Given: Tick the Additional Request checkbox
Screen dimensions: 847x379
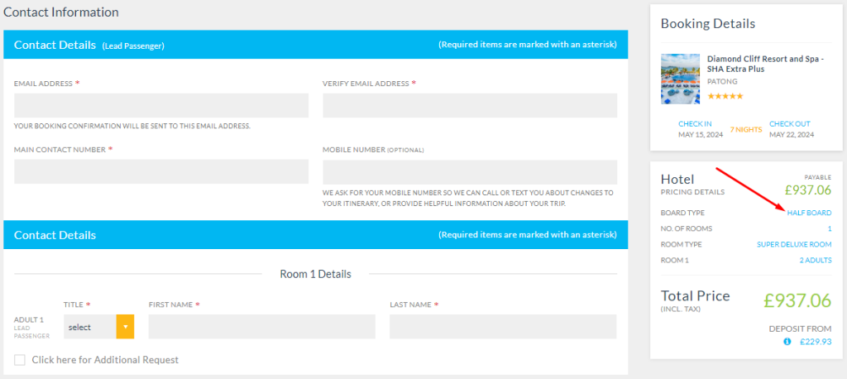Looking at the screenshot, I should [20, 360].
